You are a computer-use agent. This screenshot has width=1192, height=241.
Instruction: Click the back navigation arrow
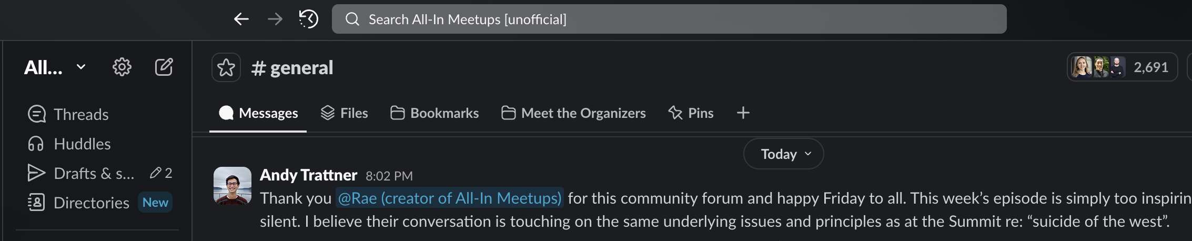tap(241, 19)
